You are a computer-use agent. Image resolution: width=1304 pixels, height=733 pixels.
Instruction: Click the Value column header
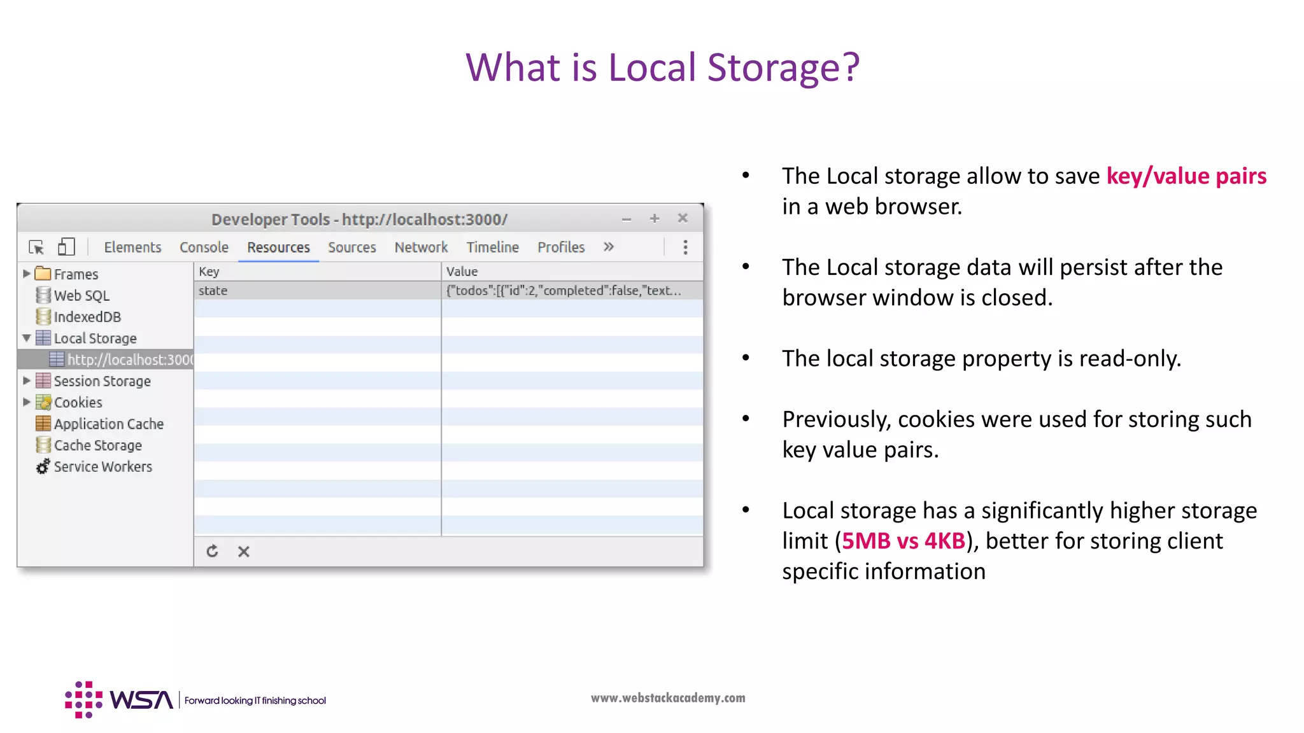tap(572, 271)
